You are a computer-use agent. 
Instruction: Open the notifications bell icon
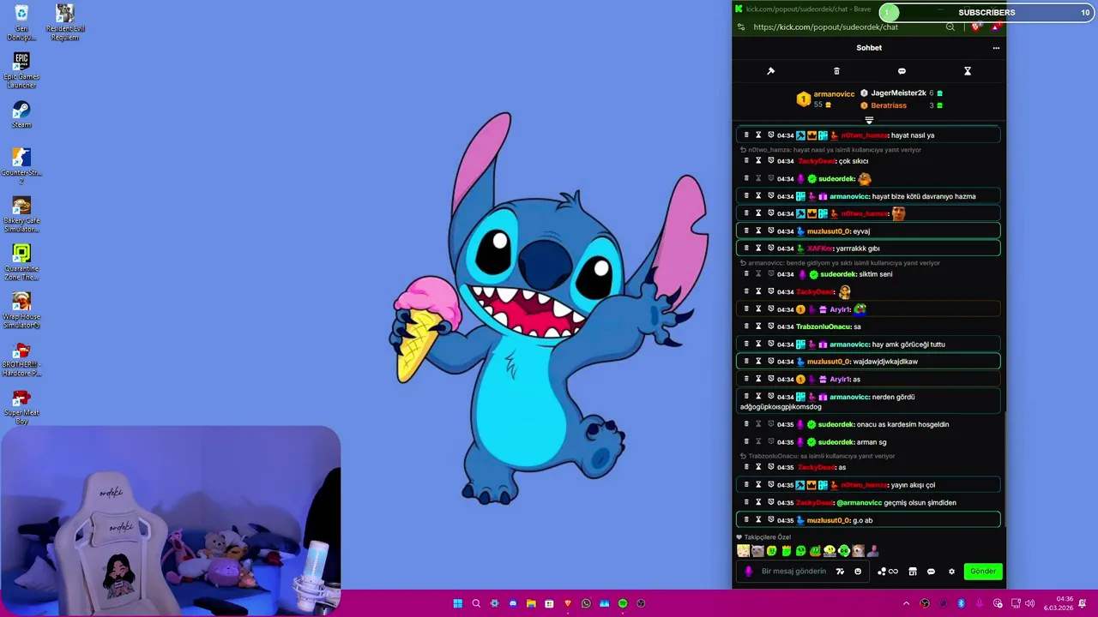(1083, 603)
